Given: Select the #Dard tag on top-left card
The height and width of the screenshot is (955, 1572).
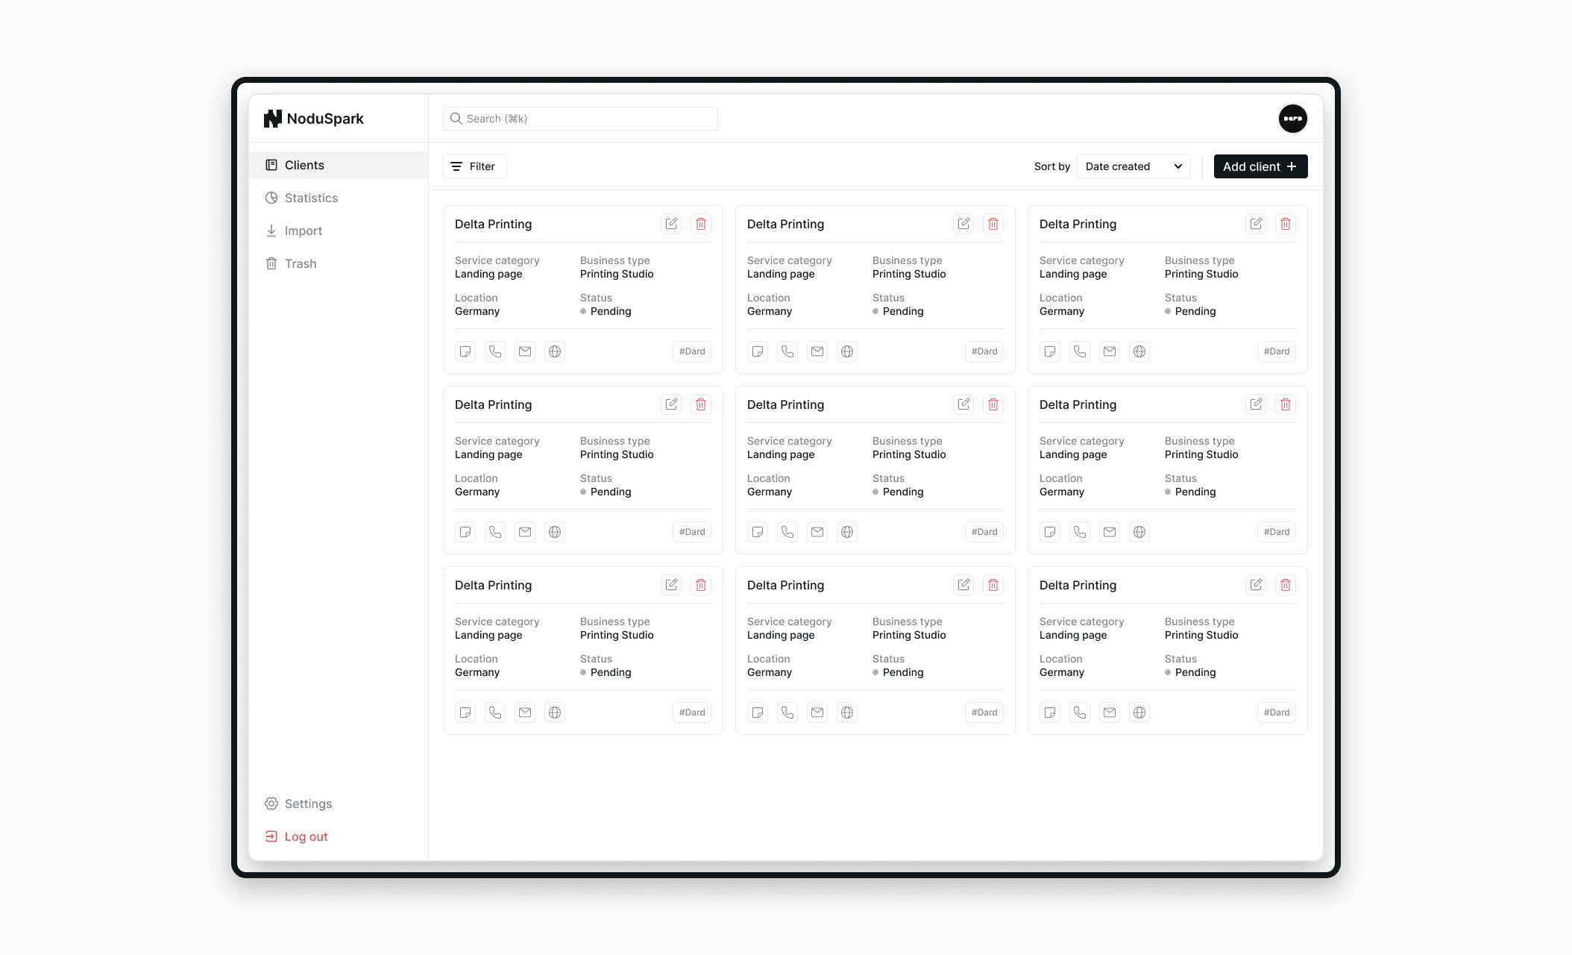Looking at the screenshot, I should click(x=692, y=351).
